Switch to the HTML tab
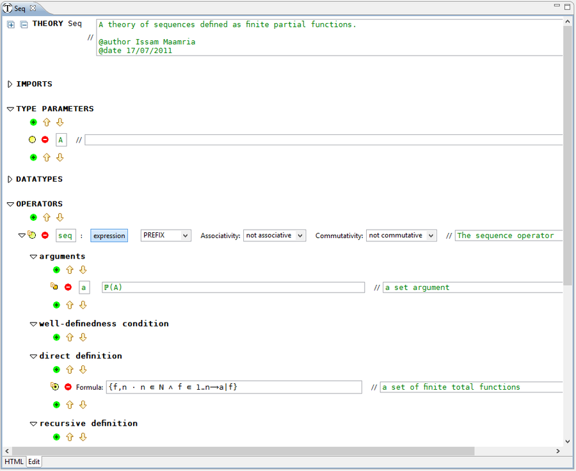Screen dimensions: 576x471 click(14, 461)
